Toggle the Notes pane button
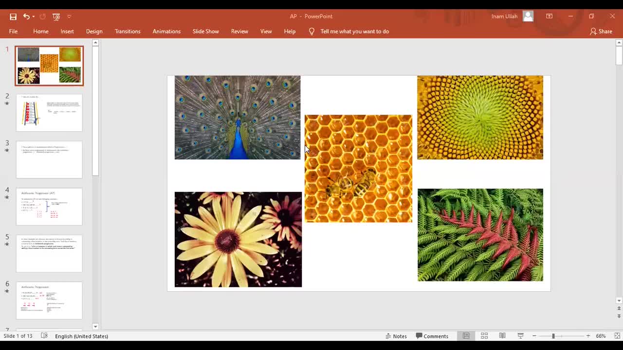Image resolution: width=623 pixels, height=350 pixels. pos(396,336)
